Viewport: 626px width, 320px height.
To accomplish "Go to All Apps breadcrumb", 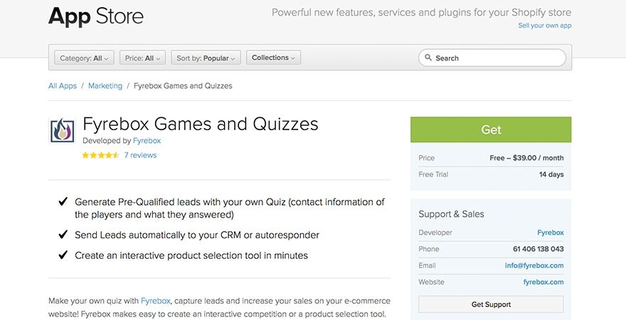I will pos(63,86).
